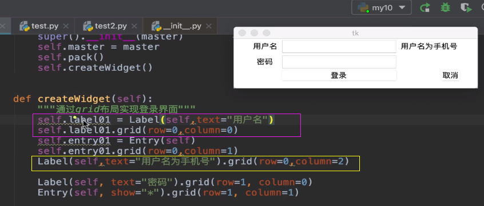Focus the 用户名 username entry field
This screenshot has height=206, width=484.
click(339, 47)
